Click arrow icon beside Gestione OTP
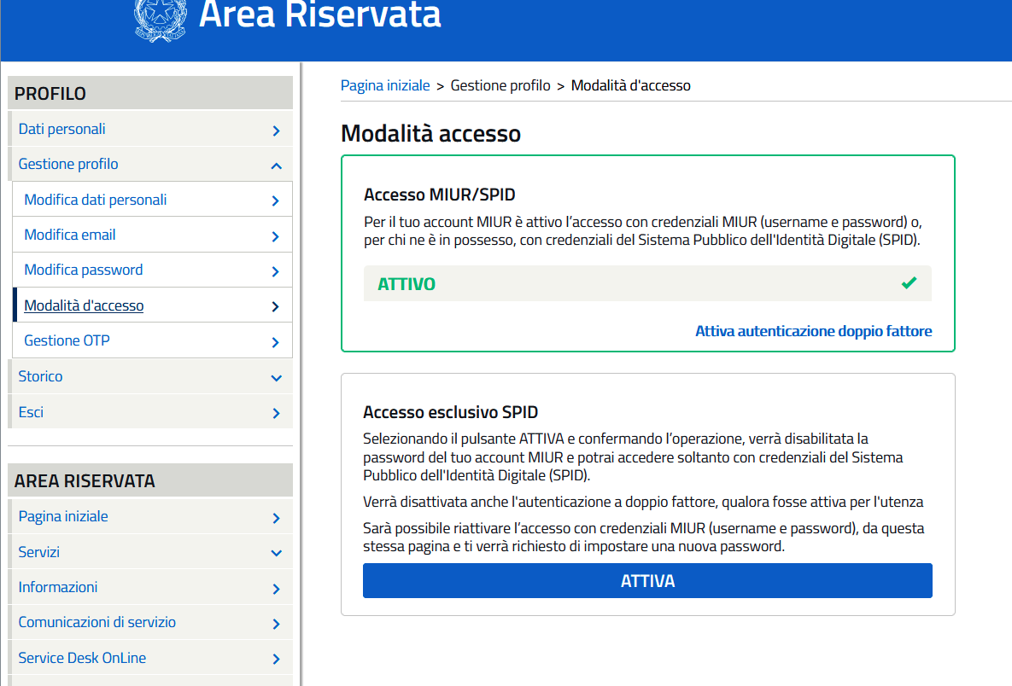 tap(275, 342)
